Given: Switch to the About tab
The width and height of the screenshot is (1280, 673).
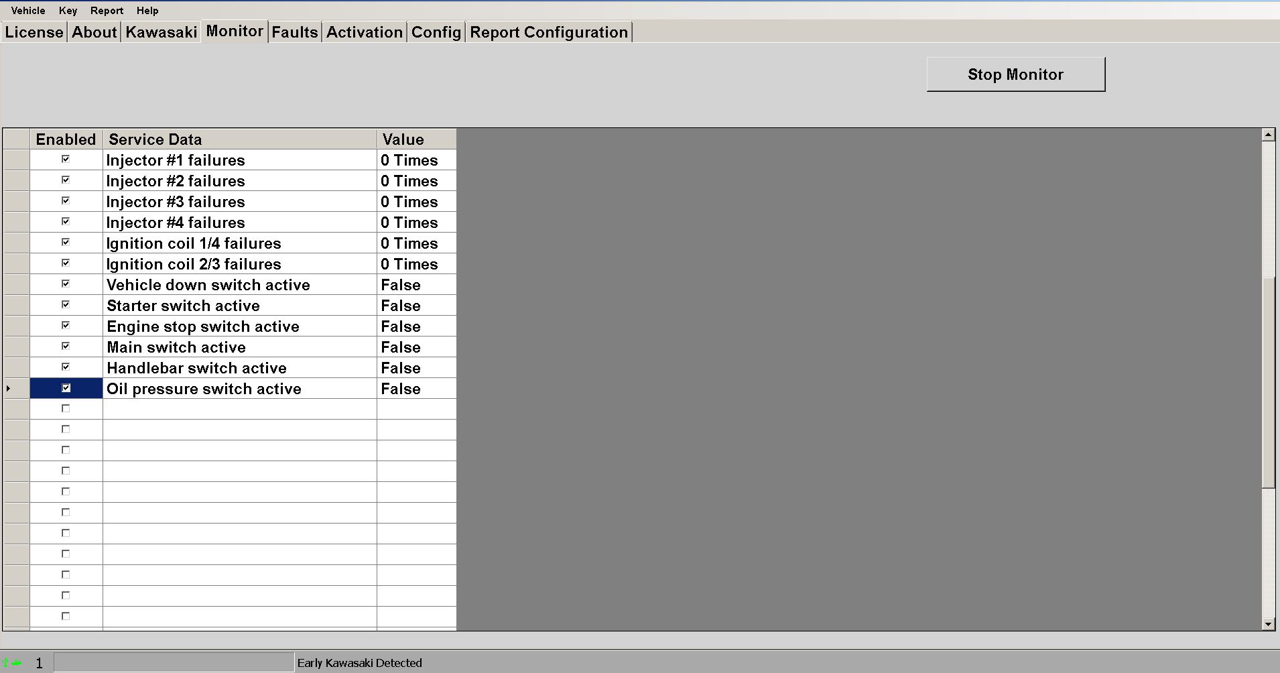Looking at the screenshot, I should 94,32.
